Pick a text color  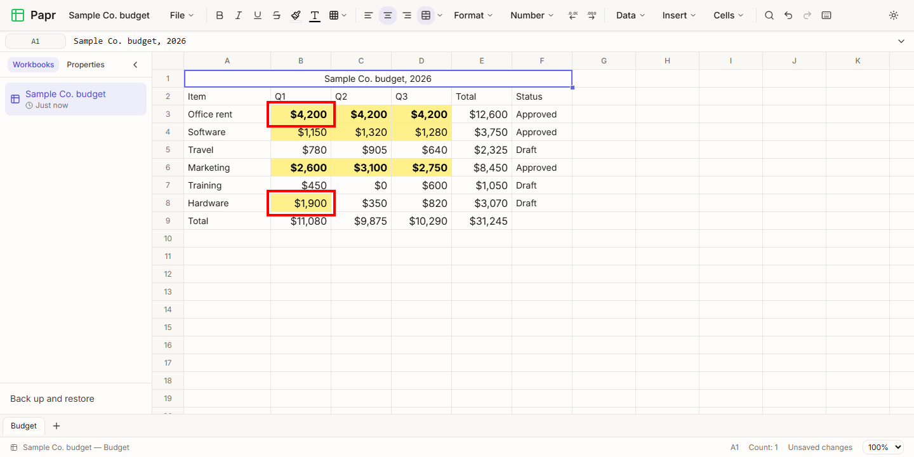(315, 15)
